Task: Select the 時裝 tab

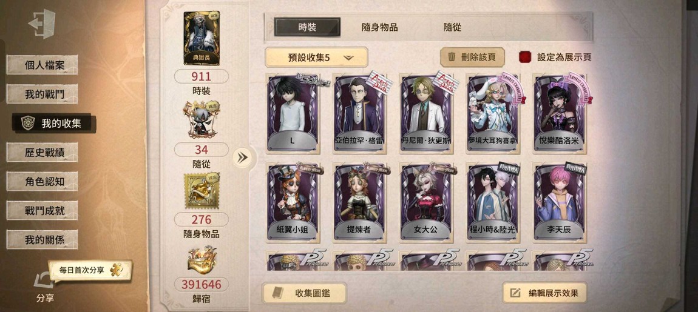Action: [x=307, y=27]
